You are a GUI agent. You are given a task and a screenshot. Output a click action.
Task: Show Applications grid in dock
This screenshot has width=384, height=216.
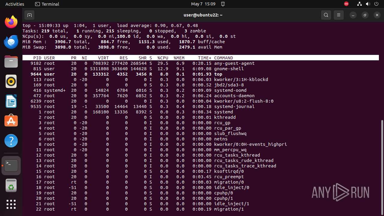point(11,204)
